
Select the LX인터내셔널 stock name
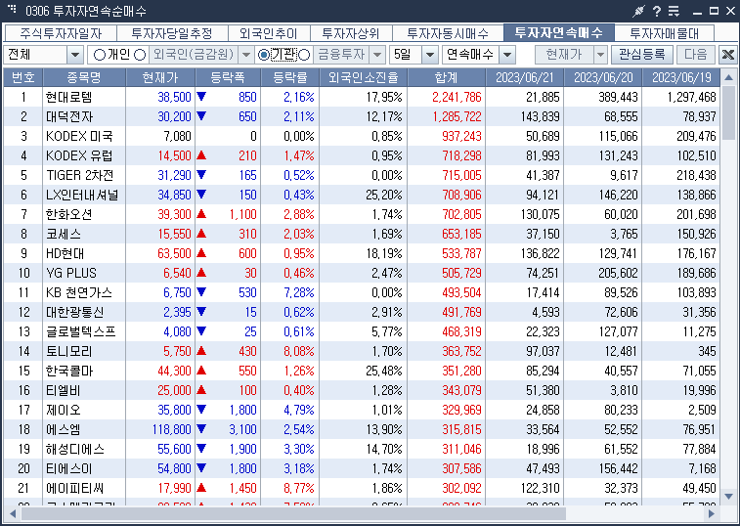[82, 195]
